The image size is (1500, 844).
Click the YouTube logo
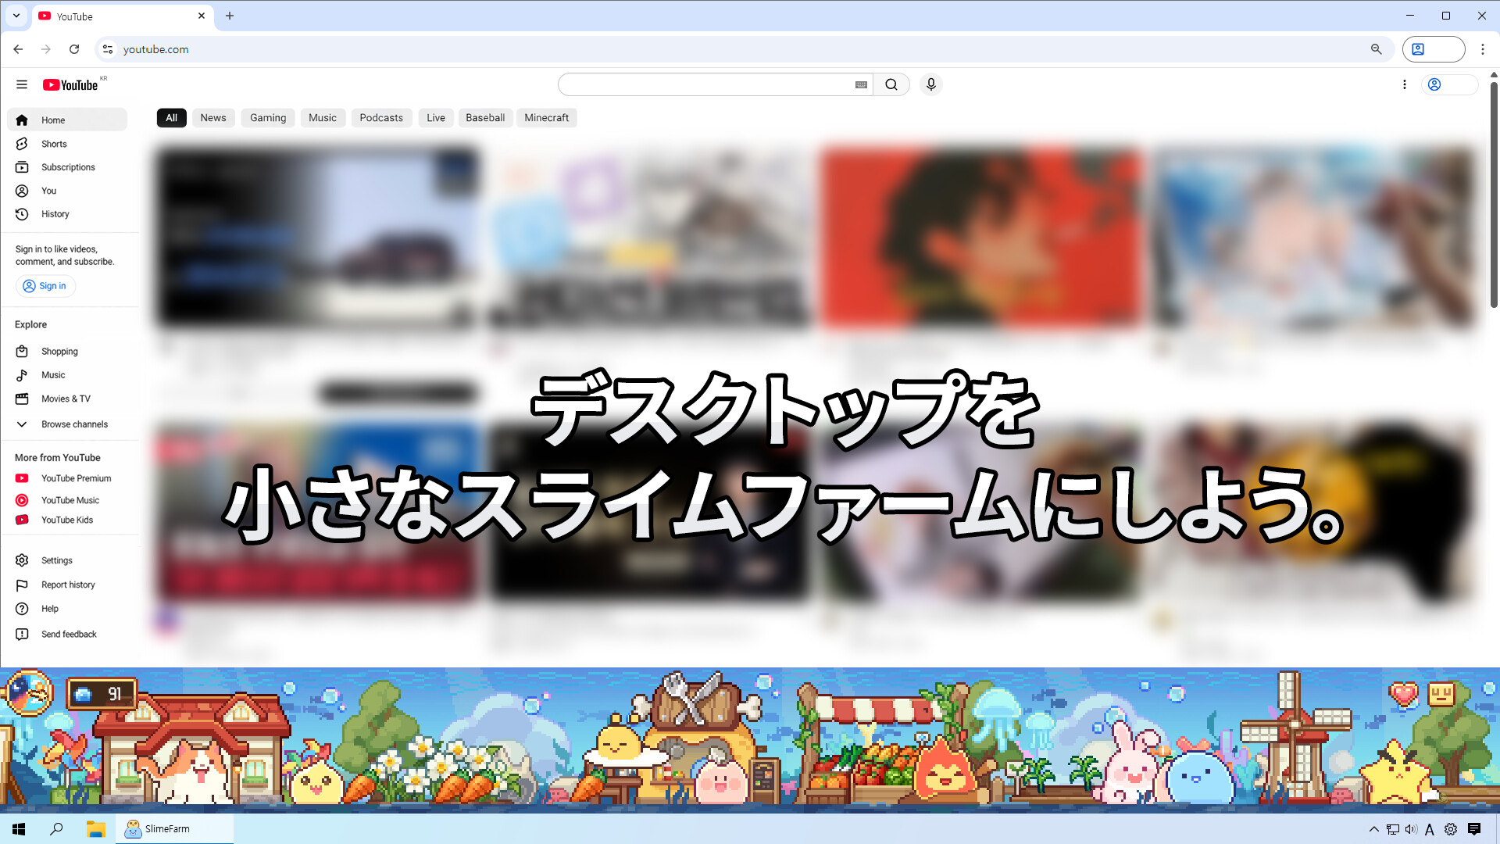[70, 84]
